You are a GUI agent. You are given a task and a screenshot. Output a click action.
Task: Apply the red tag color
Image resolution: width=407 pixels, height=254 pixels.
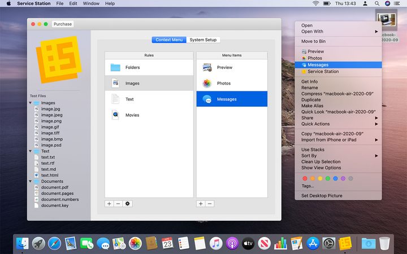click(x=305, y=178)
